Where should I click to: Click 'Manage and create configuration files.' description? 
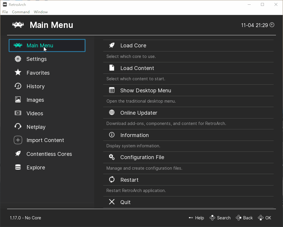[144, 168]
